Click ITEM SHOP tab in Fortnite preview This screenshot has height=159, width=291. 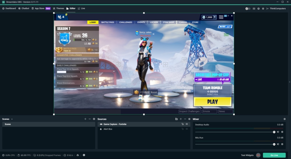(168, 22)
